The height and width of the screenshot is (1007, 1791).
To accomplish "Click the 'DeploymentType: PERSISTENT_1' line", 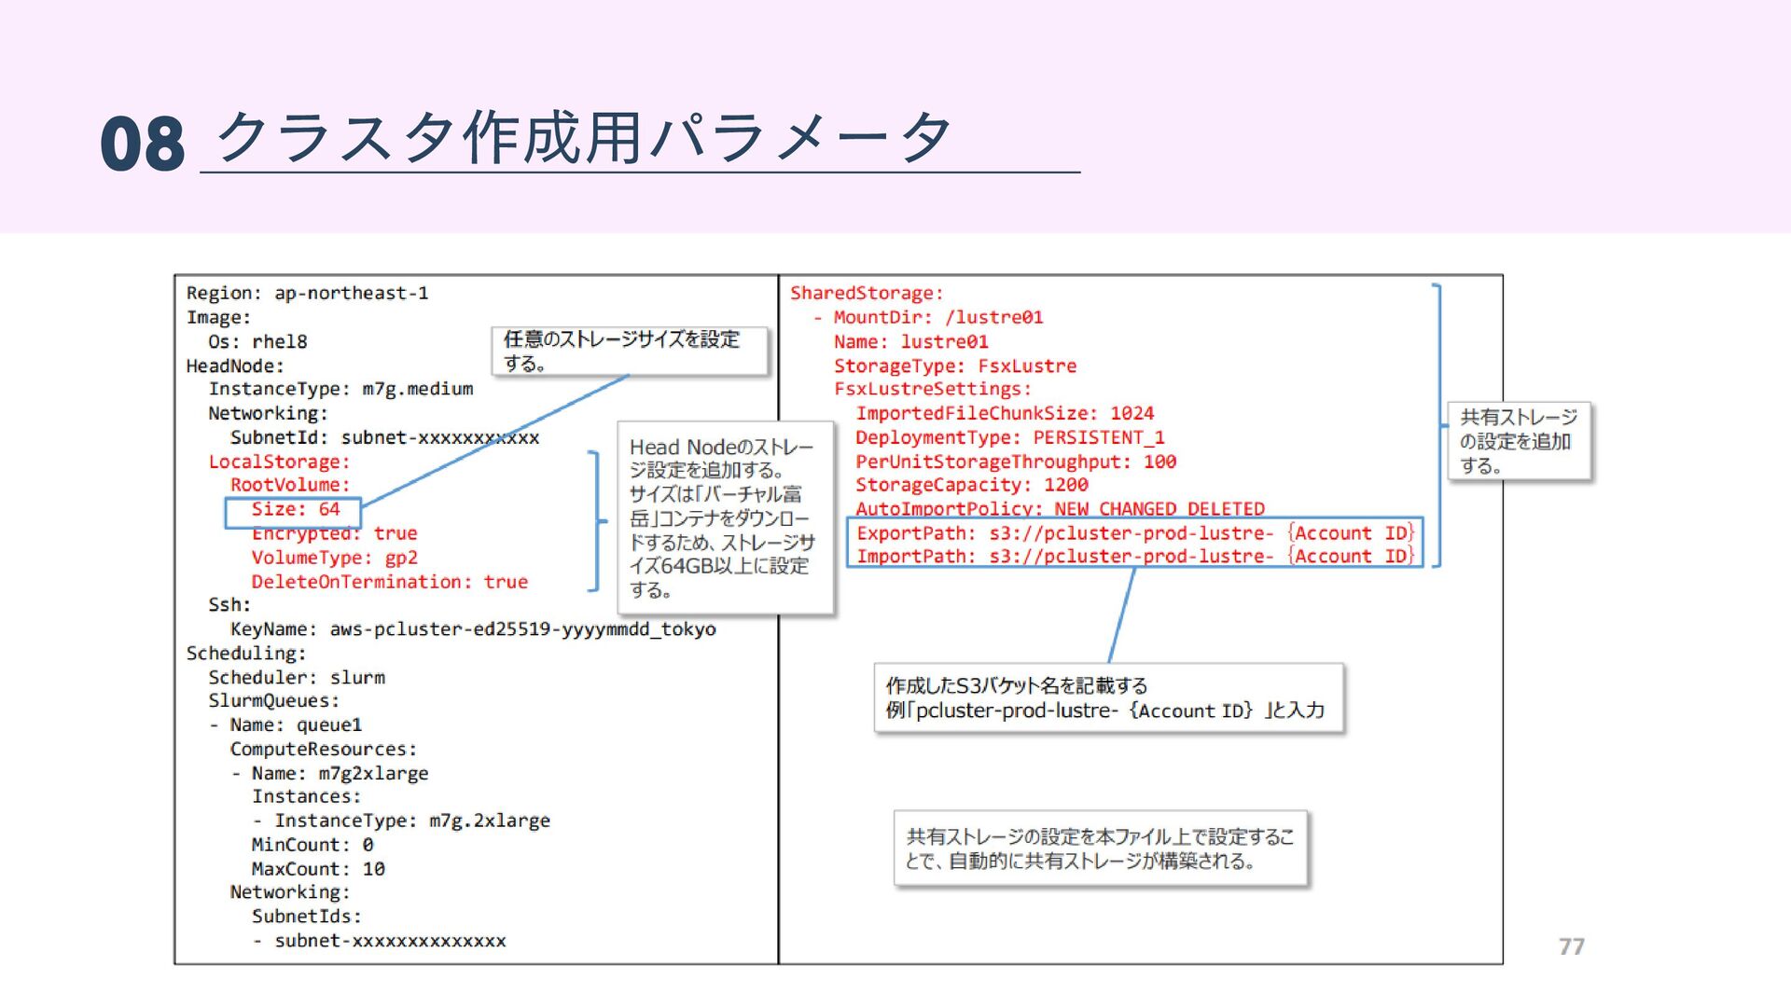I will coord(1009,438).
